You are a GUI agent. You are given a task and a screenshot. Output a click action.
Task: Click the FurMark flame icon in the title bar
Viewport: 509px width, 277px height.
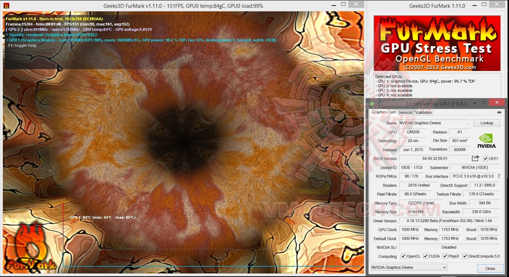[x=6, y=6]
